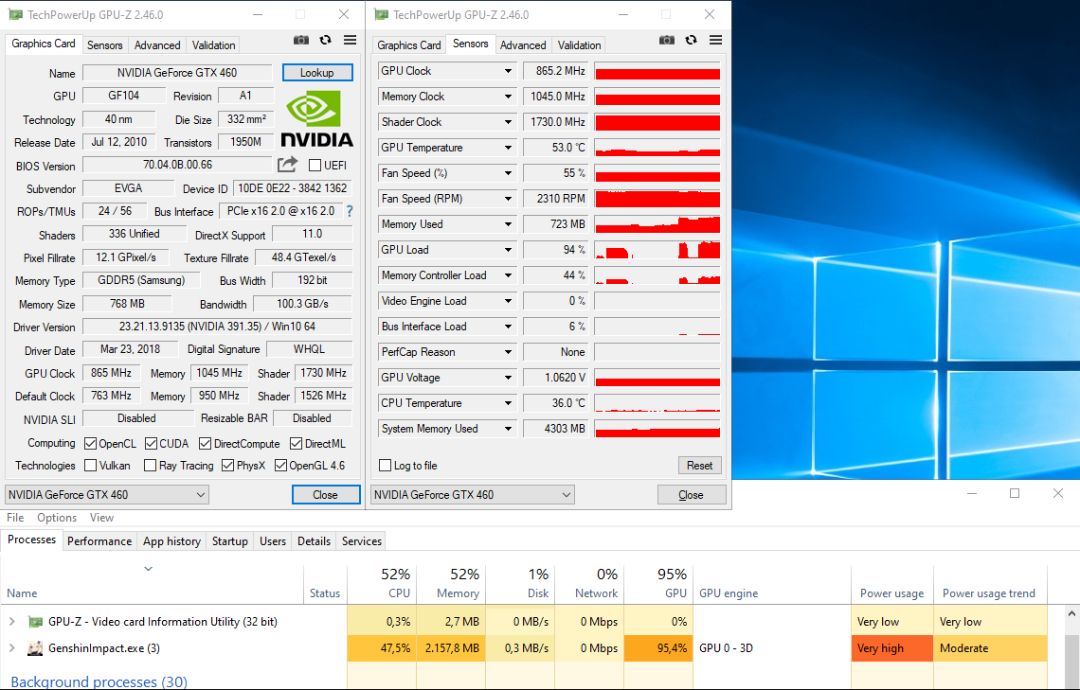Open Task Manager File menu
The image size is (1080, 690).
coord(15,518)
